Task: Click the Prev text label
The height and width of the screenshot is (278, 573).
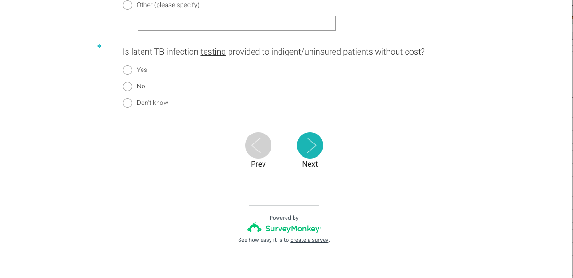Action: coord(258,164)
